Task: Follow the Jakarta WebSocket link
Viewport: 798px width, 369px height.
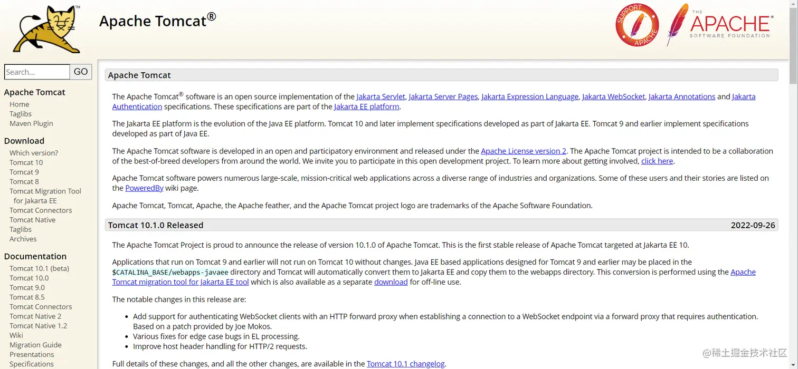Action: point(613,96)
